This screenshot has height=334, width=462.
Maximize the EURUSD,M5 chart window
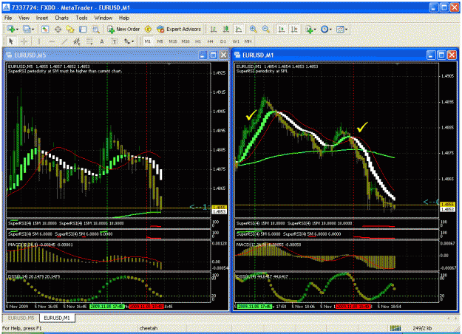coord(213,55)
